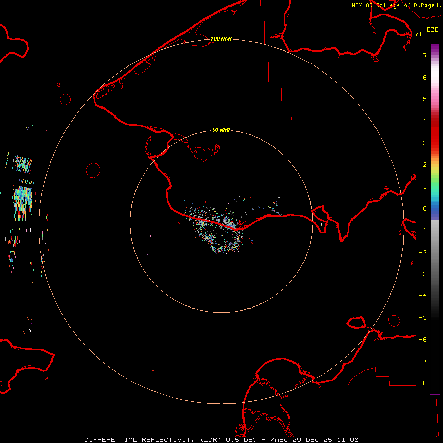Pick the purple top of the color bar

[x=435, y=49]
